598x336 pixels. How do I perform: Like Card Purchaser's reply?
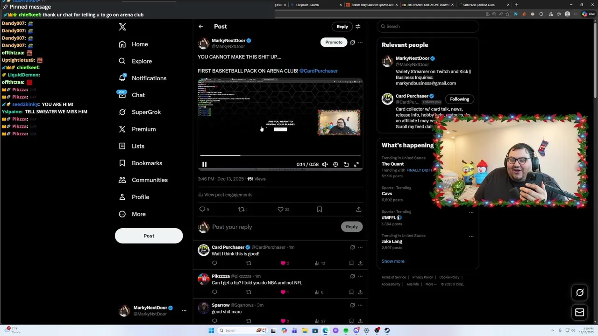[283, 263]
